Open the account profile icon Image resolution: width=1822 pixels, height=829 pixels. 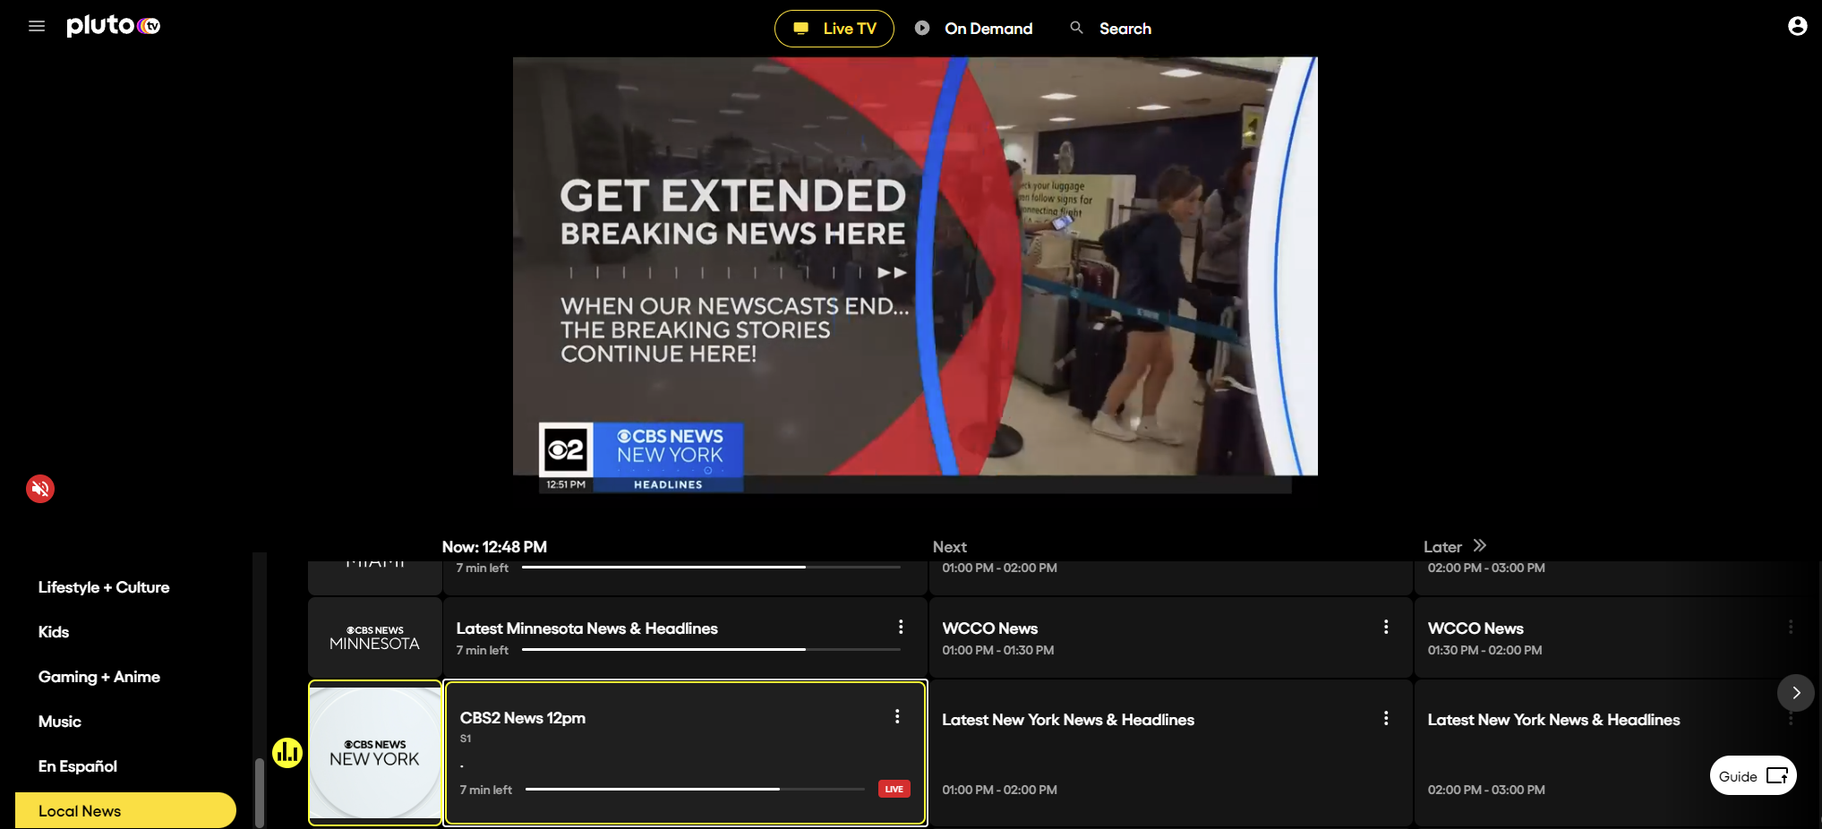[x=1798, y=25]
